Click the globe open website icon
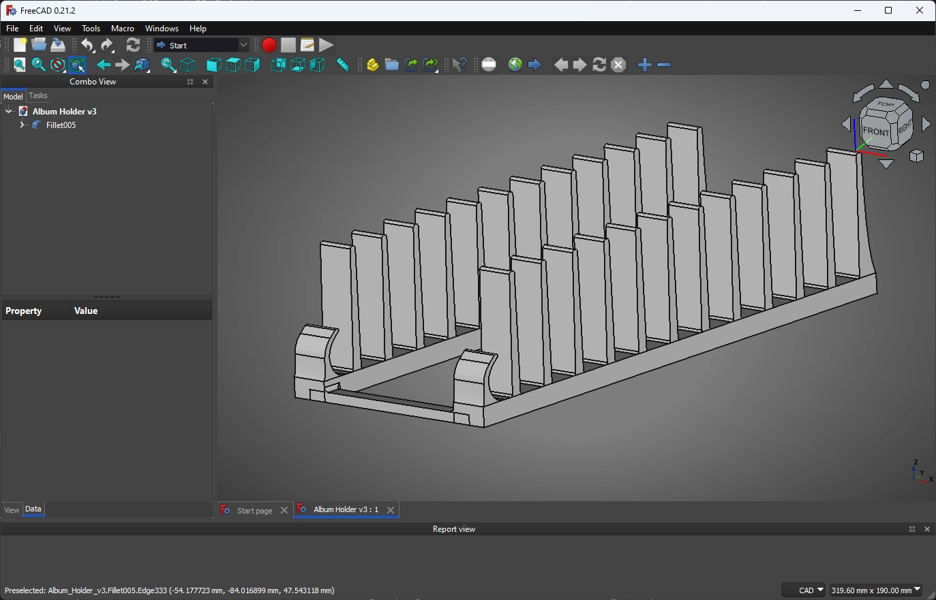Screen dimensions: 936x600 515,65
